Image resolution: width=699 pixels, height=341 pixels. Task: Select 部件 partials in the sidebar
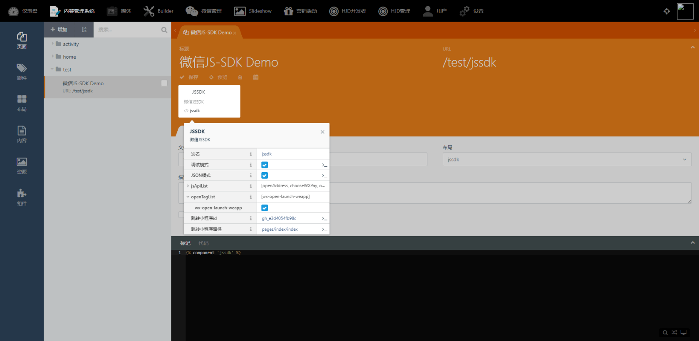pos(22,72)
